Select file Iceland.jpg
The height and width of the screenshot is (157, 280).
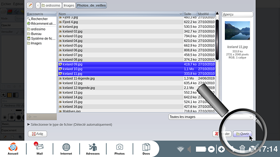point(137,27)
